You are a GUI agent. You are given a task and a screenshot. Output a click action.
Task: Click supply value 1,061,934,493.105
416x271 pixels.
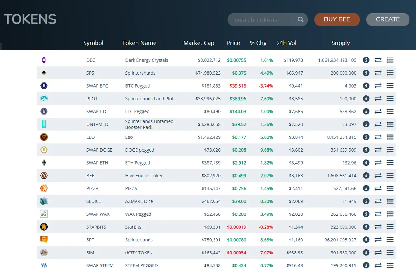point(337,60)
